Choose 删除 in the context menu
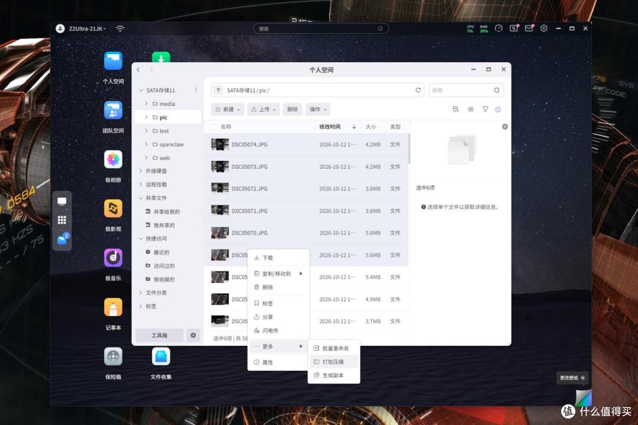Screen dimensions: 638x425 pos(278,287)
